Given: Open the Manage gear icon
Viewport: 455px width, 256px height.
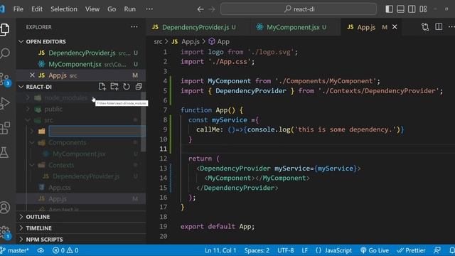Looking at the screenshot, I should [x=5, y=232].
